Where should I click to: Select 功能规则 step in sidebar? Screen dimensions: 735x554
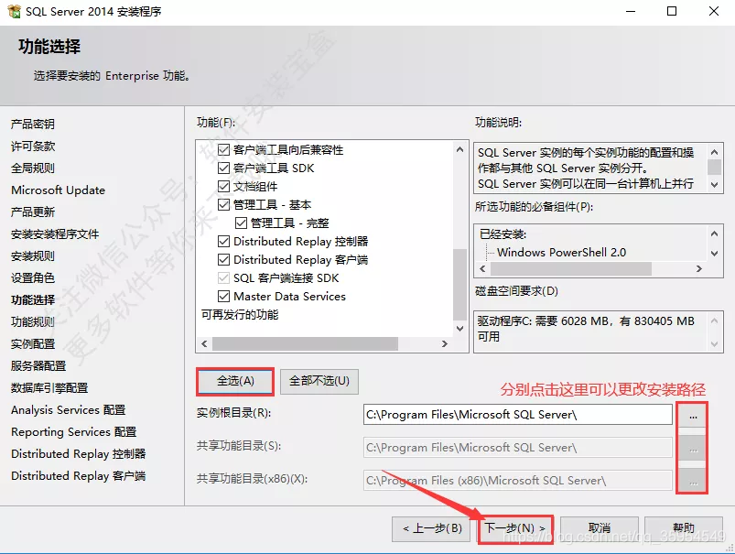click(x=33, y=321)
